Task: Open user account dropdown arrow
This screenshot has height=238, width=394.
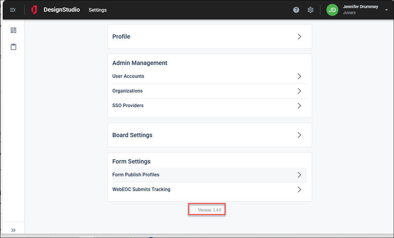Action: 386,10
